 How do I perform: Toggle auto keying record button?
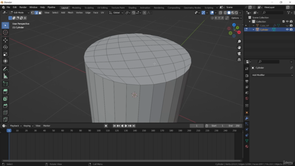click(x=106, y=126)
